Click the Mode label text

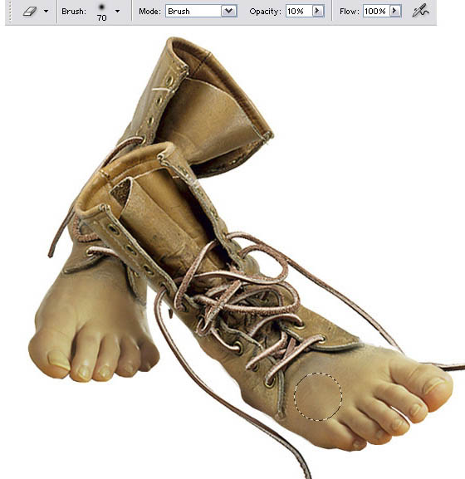[x=149, y=12]
